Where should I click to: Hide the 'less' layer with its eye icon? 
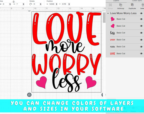(x=141, y=33)
